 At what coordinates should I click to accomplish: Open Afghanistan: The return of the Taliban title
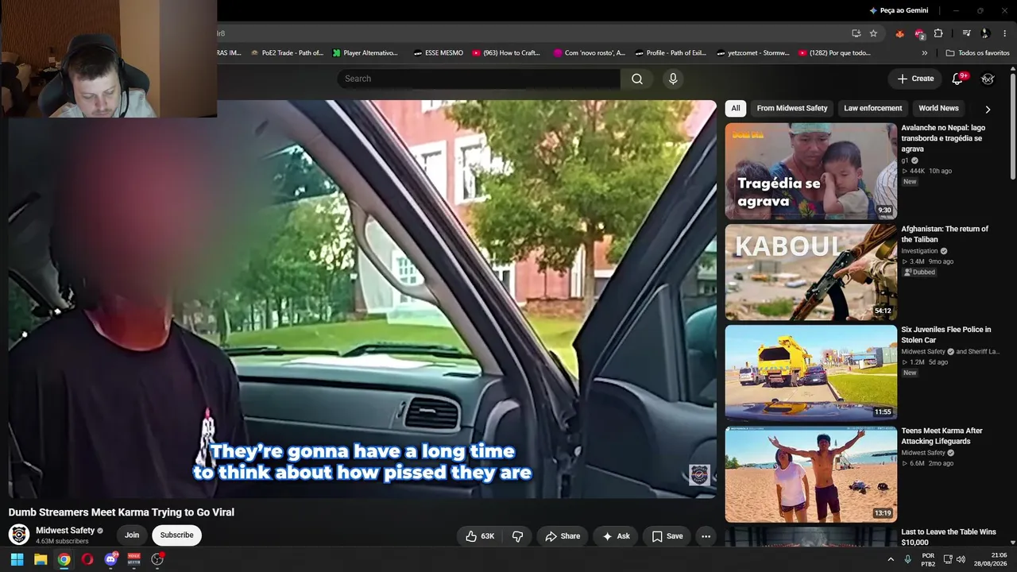point(945,234)
